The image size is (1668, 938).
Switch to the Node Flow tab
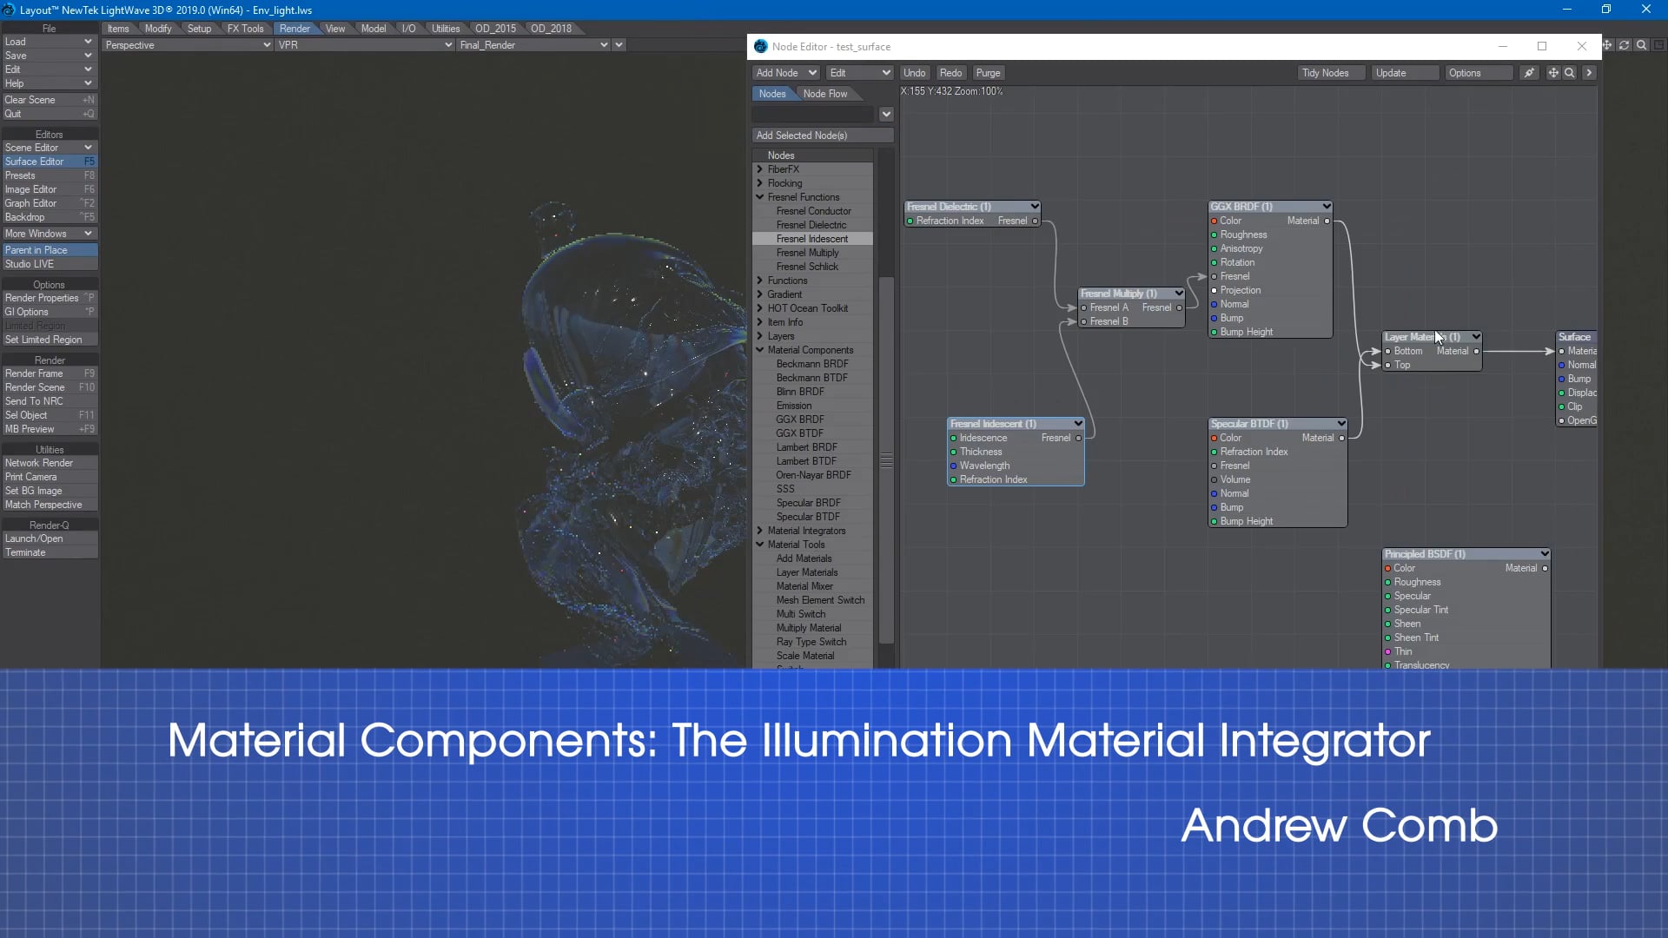pyautogui.click(x=825, y=94)
